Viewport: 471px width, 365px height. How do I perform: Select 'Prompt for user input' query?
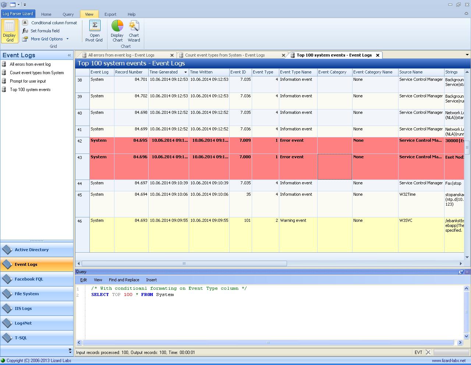[x=28, y=81]
